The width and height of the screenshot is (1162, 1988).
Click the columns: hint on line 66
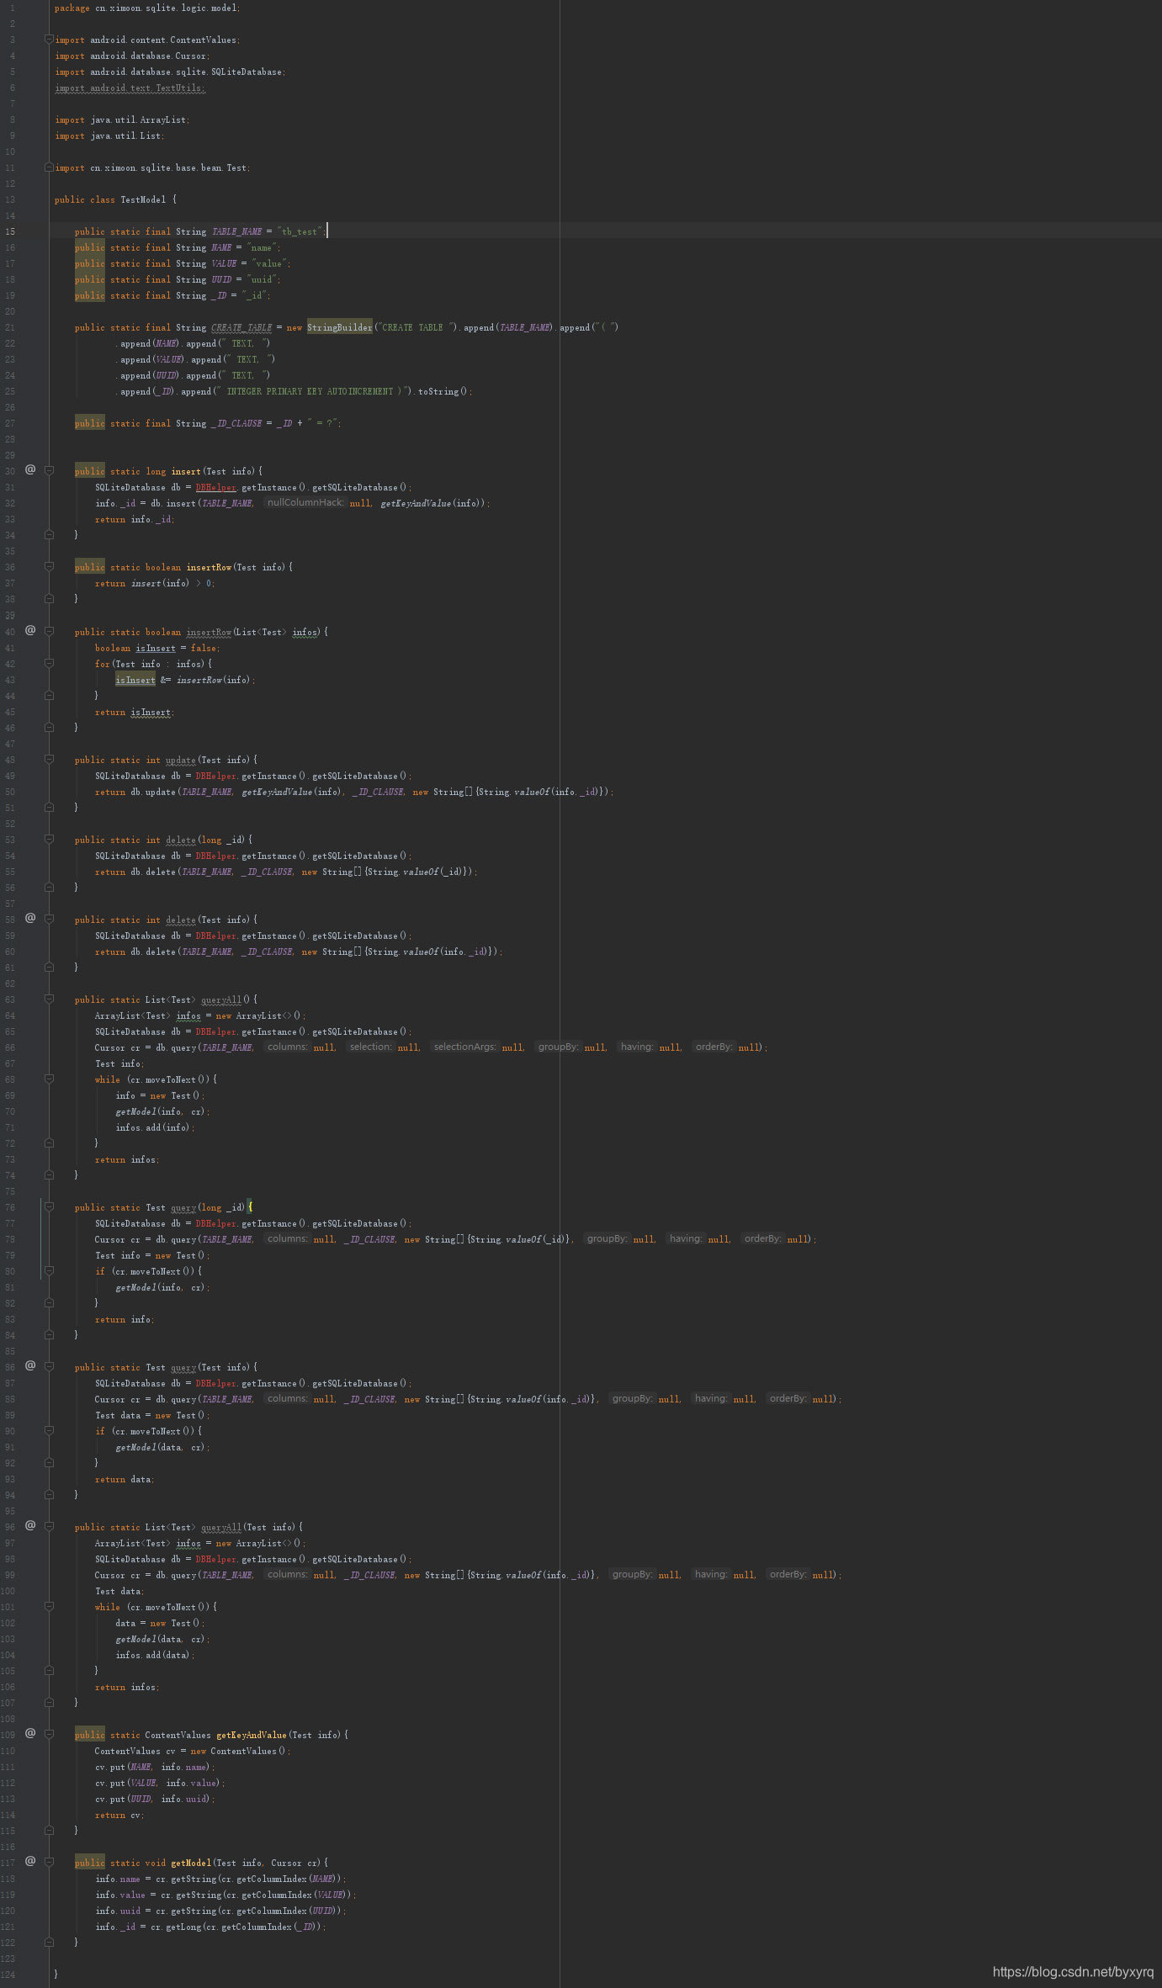(287, 1047)
